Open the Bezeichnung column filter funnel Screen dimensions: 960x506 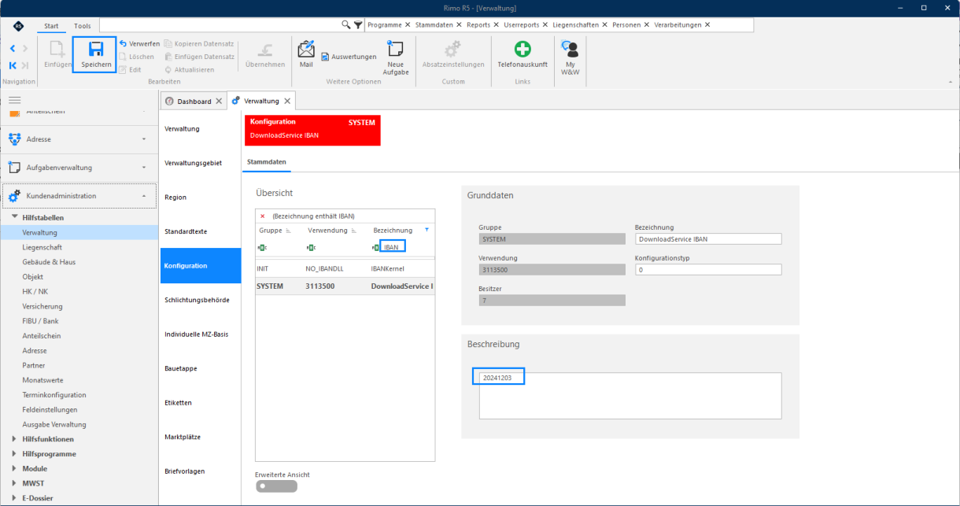click(427, 231)
